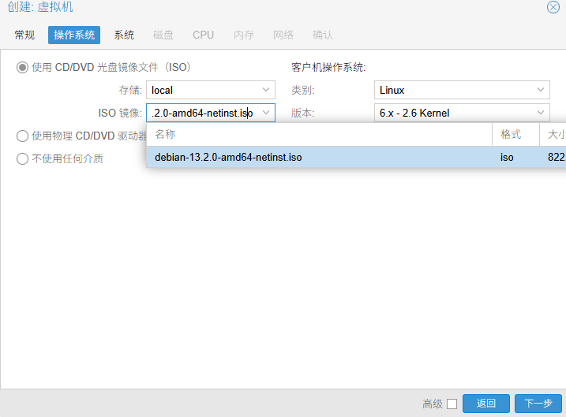
Task: Choose the 不使用任何介质 radio option
Action: tap(23, 158)
